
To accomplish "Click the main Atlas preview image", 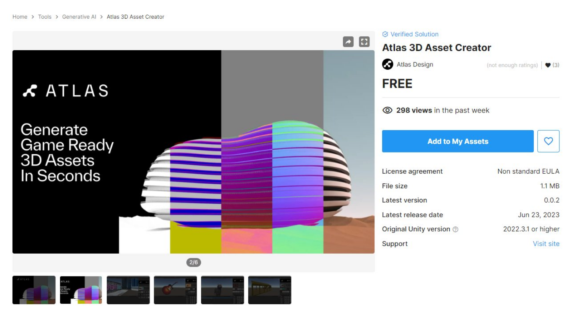I will click(x=194, y=152).
